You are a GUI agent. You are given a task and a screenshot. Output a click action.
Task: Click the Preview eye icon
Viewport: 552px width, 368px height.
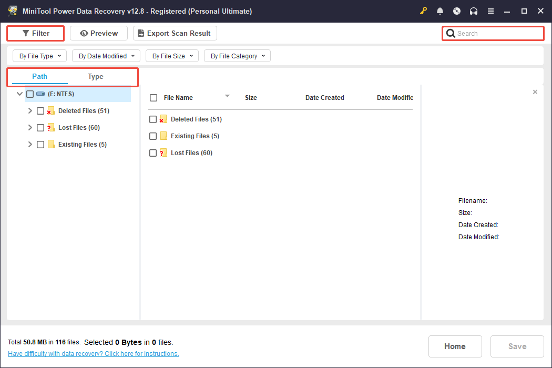point(85,33)
